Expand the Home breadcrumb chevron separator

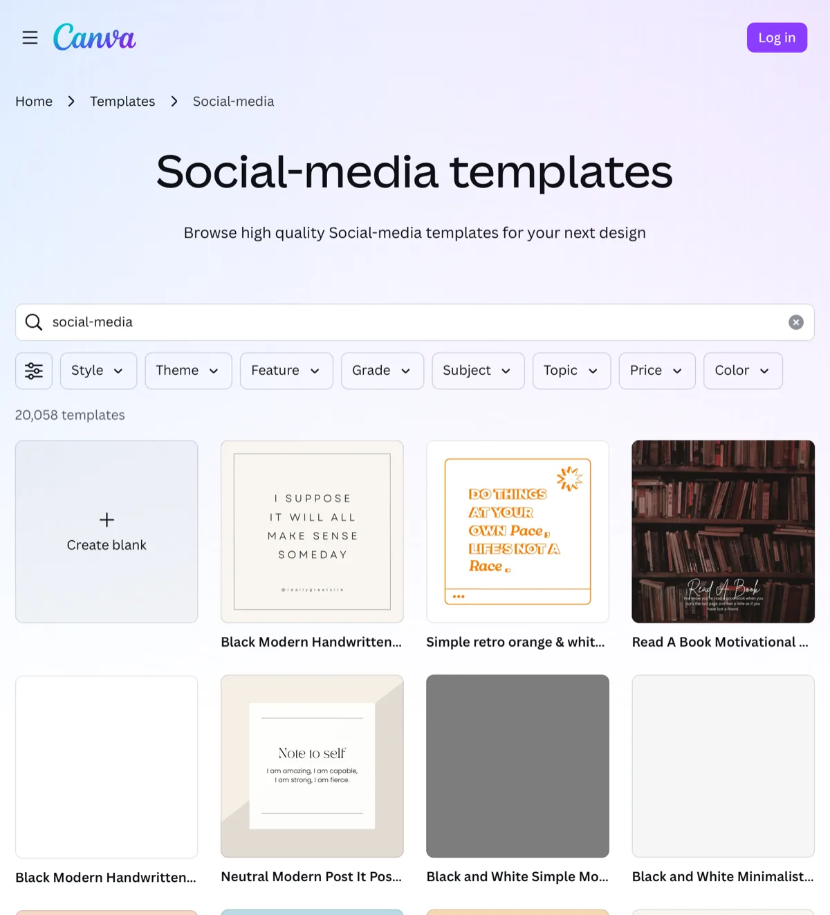(x=71, y=101)
